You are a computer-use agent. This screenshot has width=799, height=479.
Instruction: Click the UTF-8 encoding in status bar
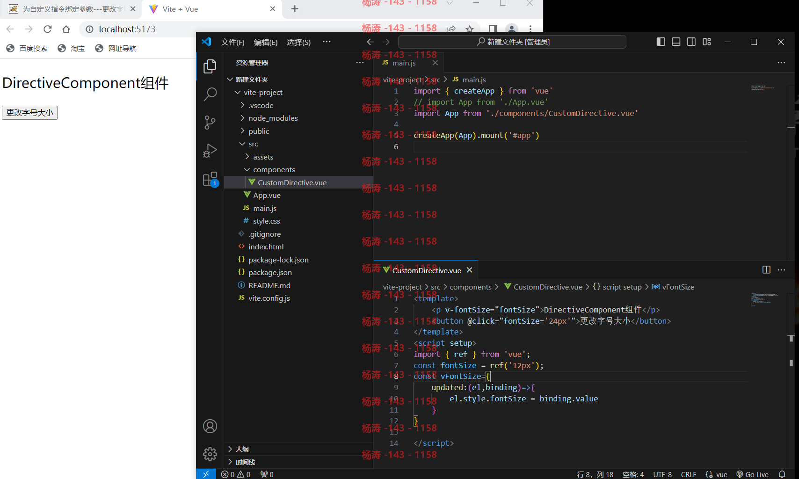pyautogui.click(x=662, y=474)
